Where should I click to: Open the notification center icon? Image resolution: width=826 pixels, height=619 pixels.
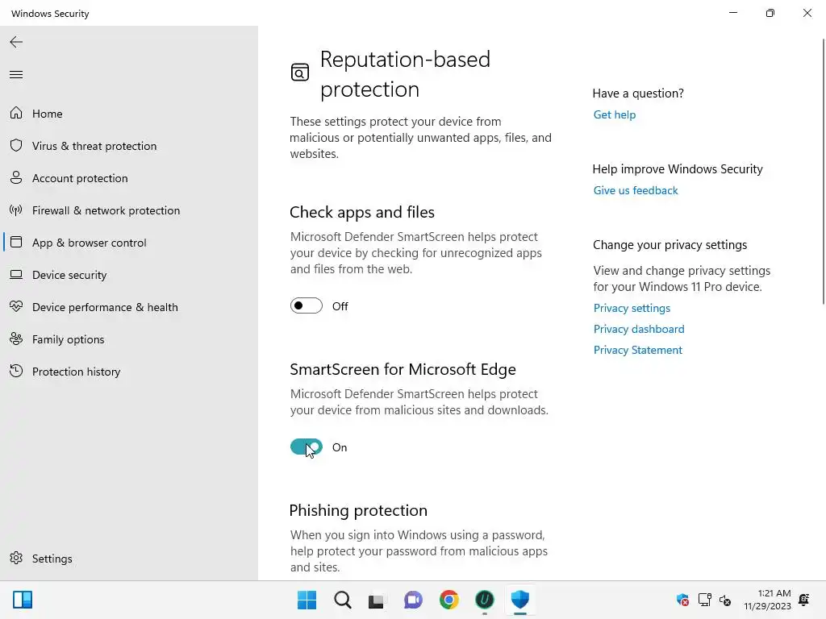coord(804,600)
